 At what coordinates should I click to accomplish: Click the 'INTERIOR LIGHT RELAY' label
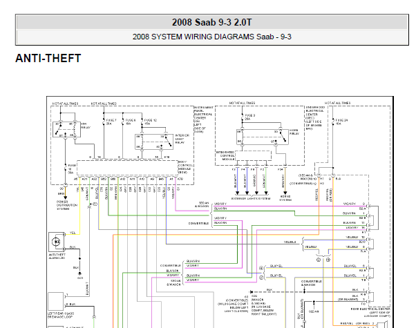click(x=182, y=139)
